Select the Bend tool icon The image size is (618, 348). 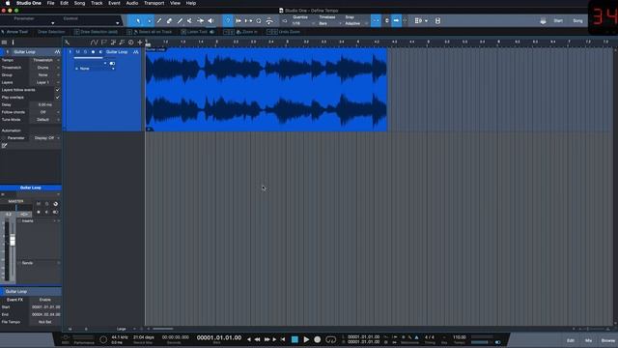(x=200, y=21)
